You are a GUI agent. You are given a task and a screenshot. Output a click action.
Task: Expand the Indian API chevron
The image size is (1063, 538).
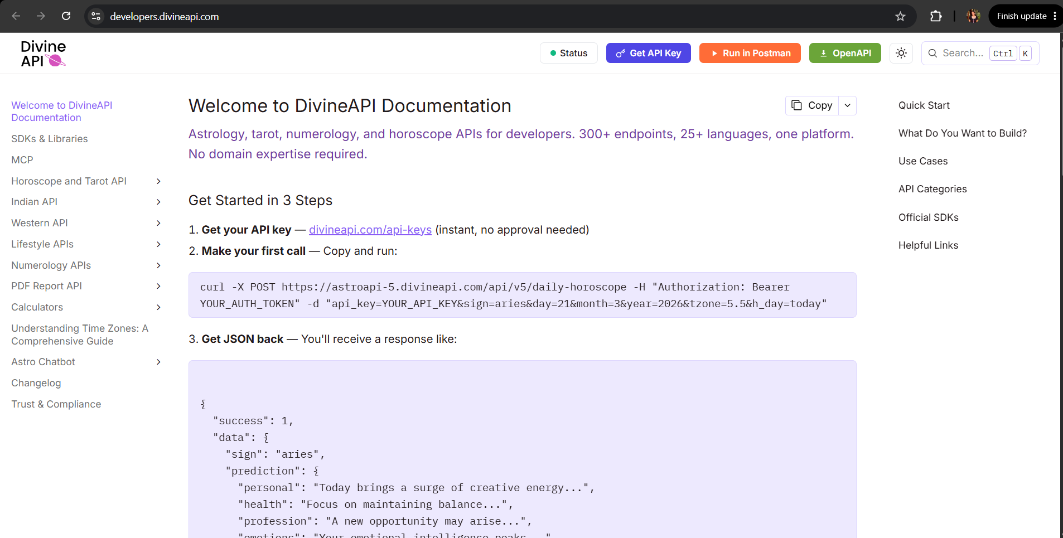[158, 202]
